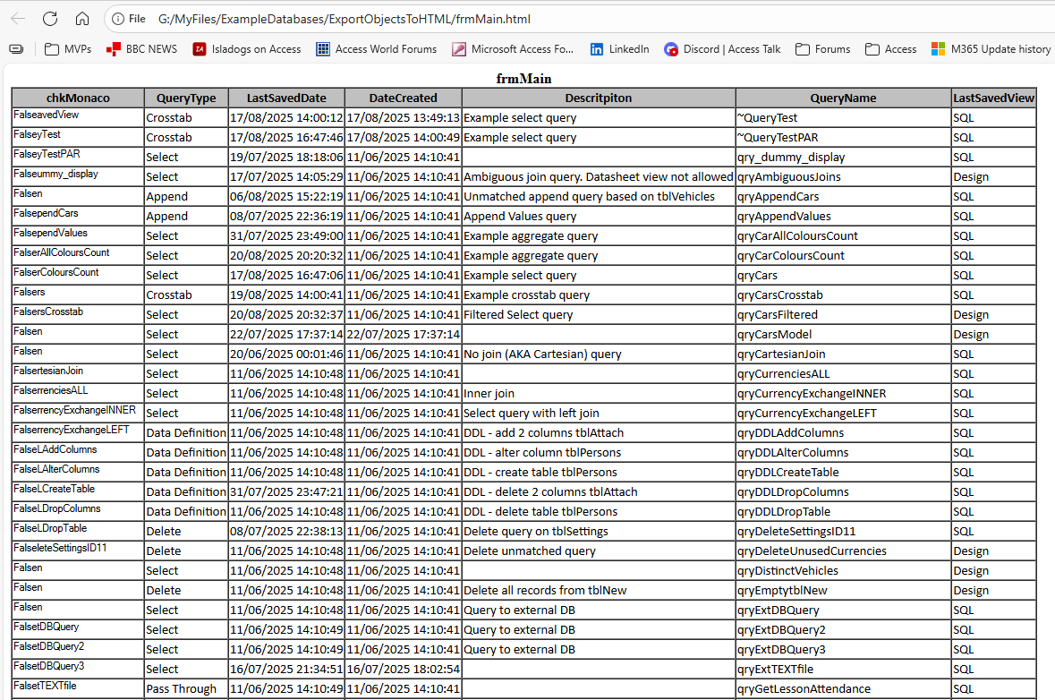
Task: Select the qryAppendCars cell
Action: (x=843, y=197)
